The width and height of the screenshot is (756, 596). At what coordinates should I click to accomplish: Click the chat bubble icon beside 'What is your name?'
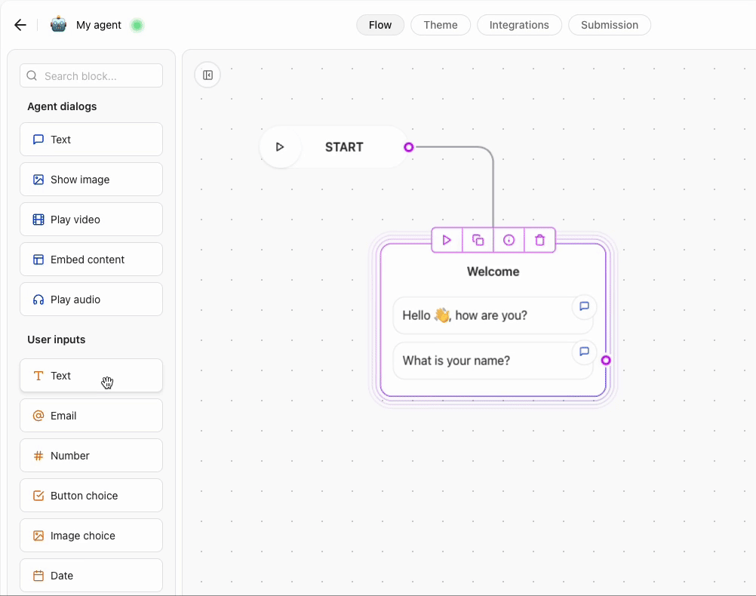pyautogui.click(x=584, y=352)
